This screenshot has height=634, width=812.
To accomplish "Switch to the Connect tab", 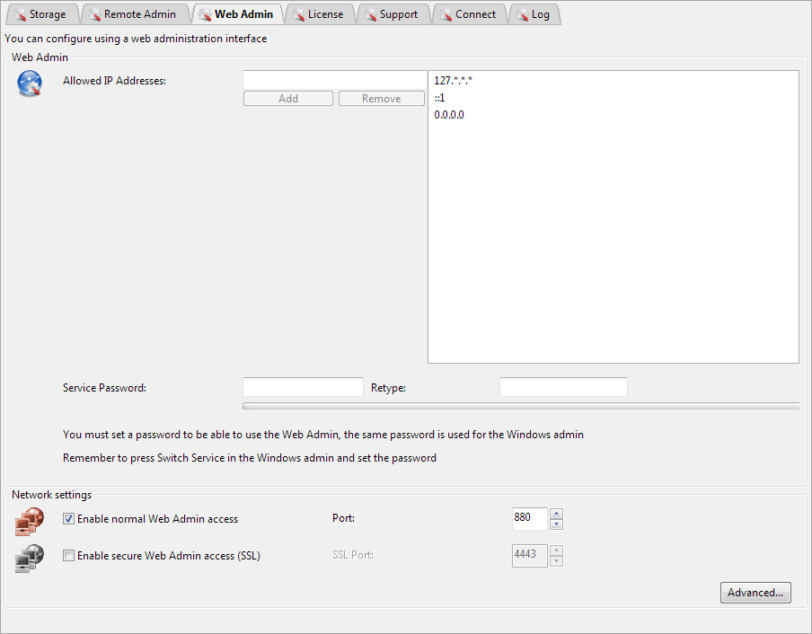I will (x=468, y=14).
